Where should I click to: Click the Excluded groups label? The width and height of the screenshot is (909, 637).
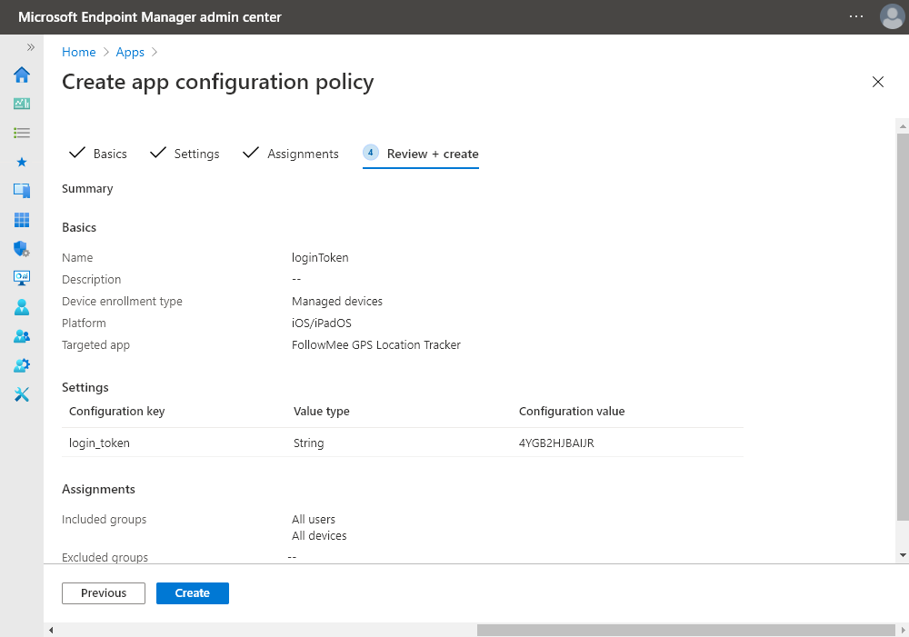coord(105,557)
